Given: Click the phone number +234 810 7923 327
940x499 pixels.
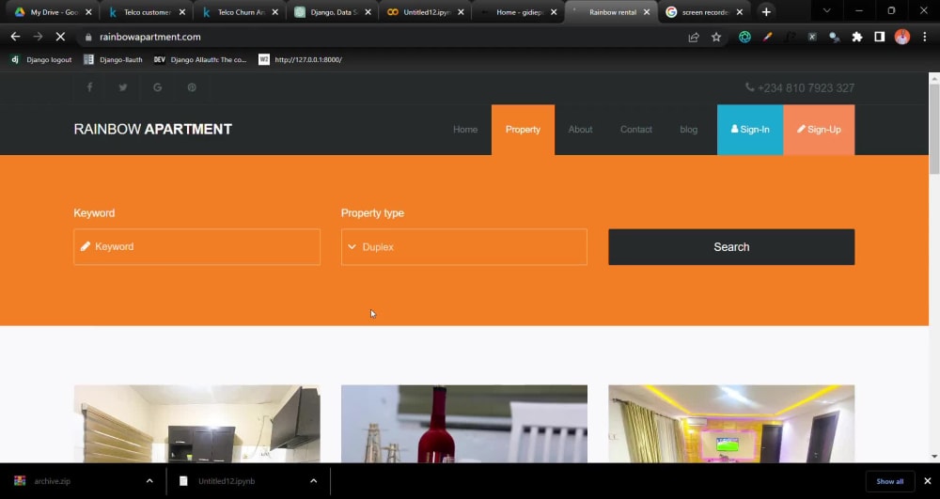Looking at the screenshot, I should (800, 88).
